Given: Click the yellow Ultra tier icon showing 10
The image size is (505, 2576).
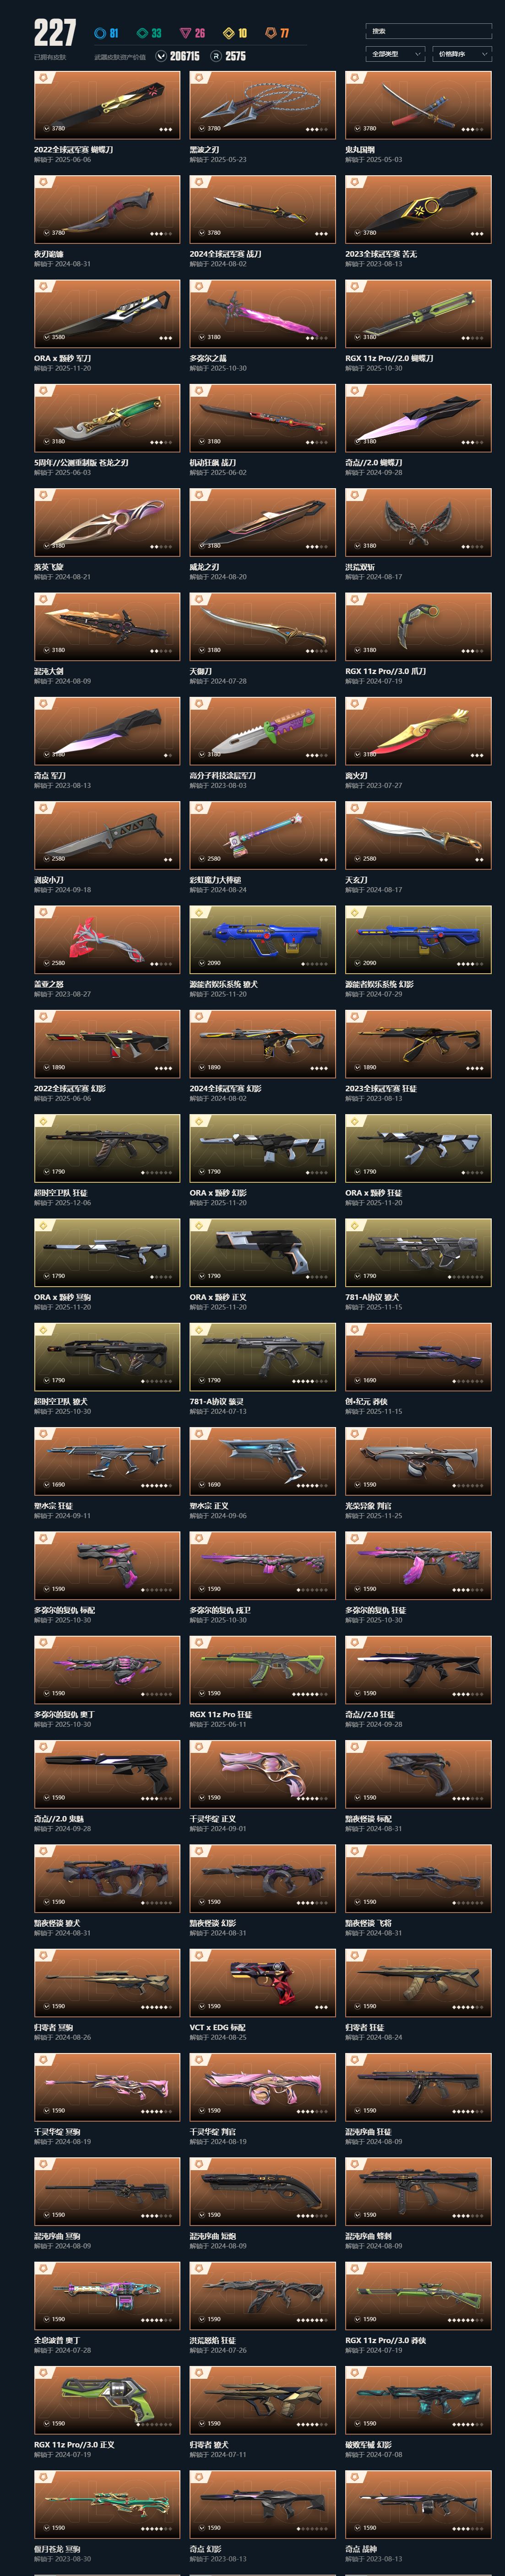Looking at the screenshot, I should point(228,33).
